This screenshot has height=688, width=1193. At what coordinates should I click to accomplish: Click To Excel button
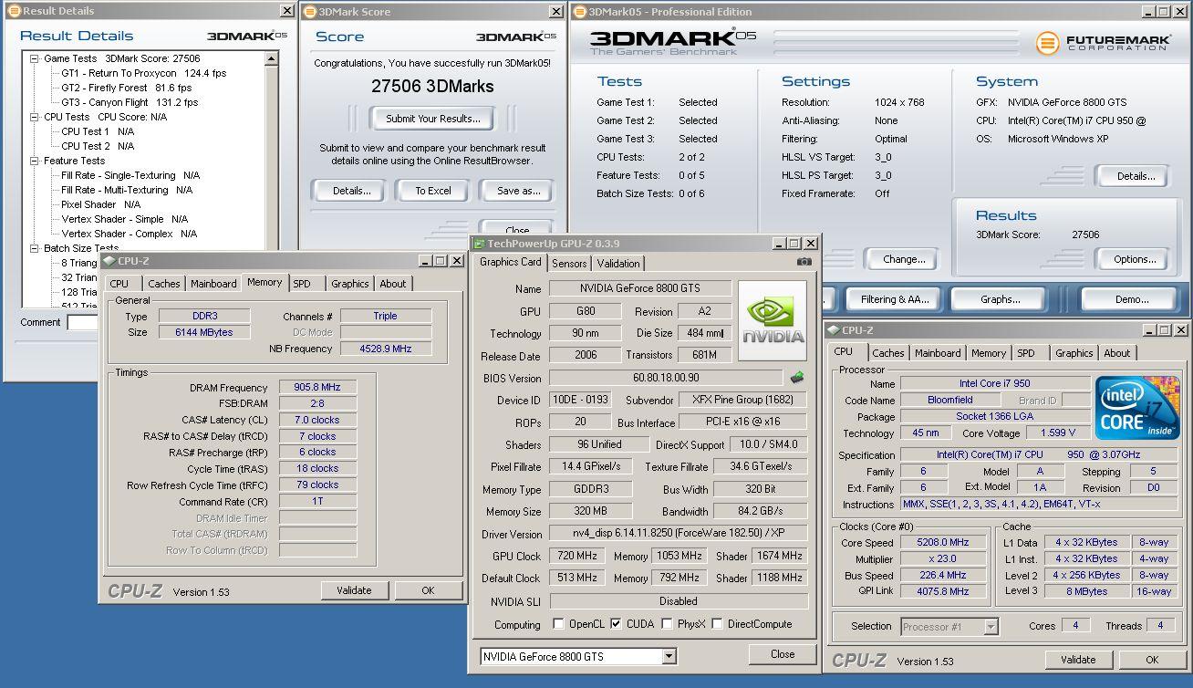pyautogui.click(x=433, y=191)
